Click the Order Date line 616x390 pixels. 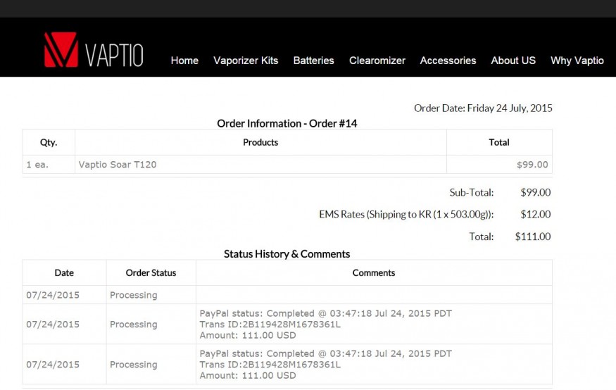pyautogui.click(x=483, y=108)
